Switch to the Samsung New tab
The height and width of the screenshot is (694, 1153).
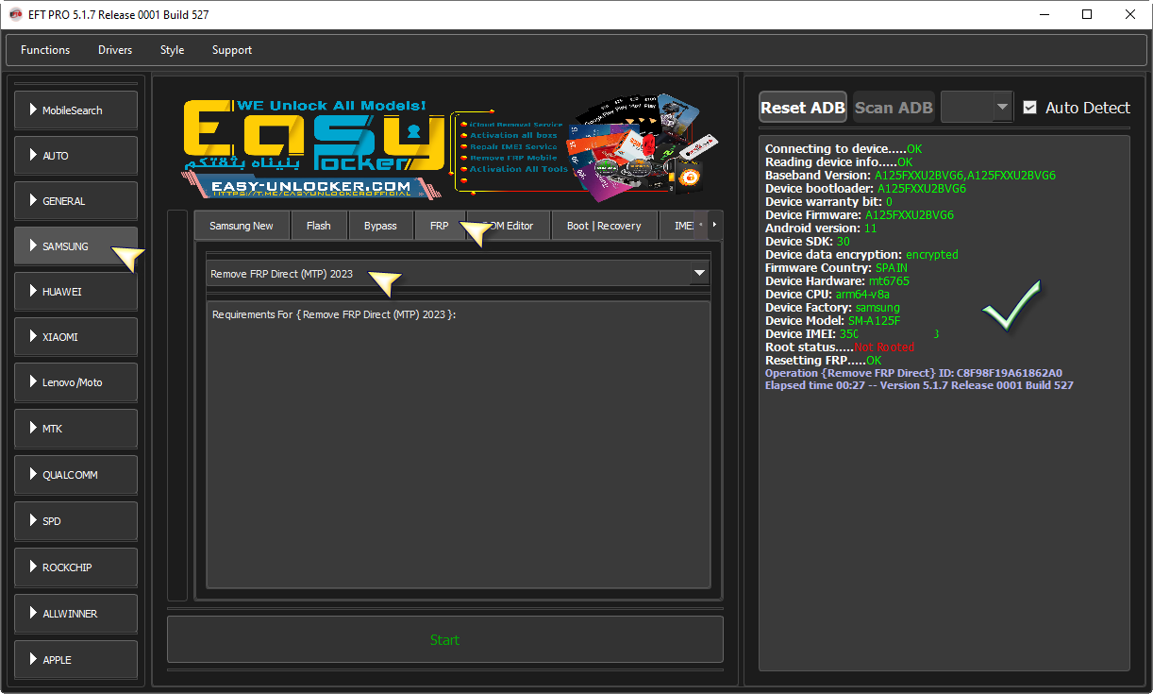242,226
